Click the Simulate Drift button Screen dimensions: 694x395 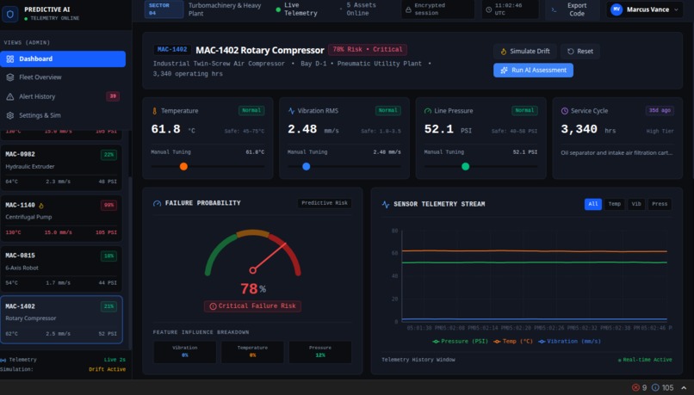point(525,52)
